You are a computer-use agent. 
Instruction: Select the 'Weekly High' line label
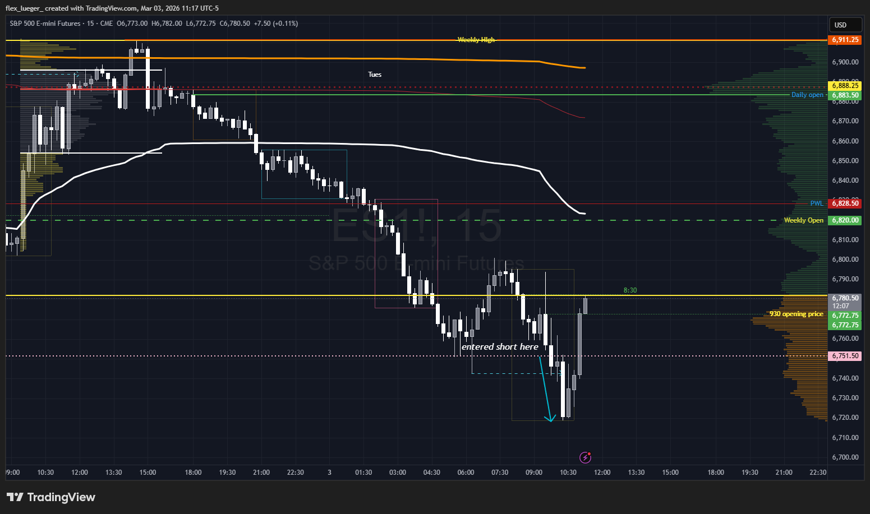tap(476, 40)
